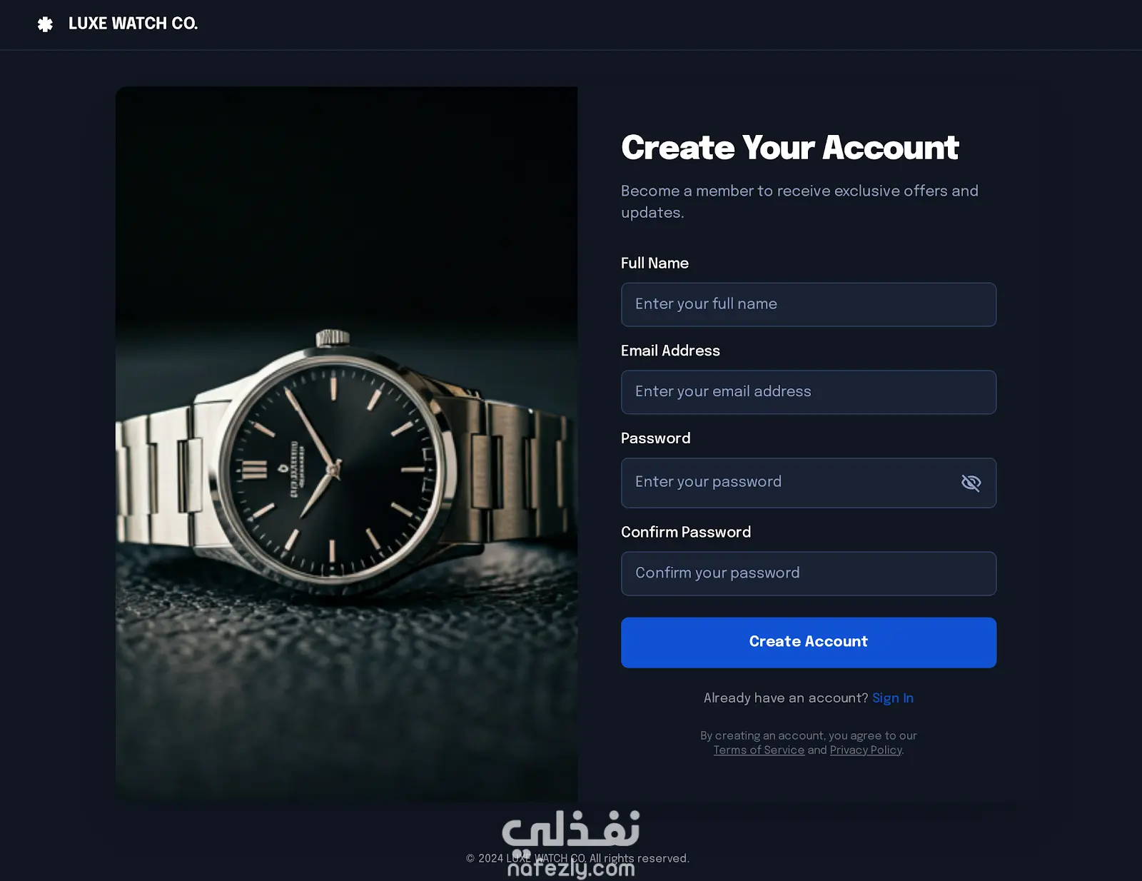1142x881 pixels.
Task: Click the Confirm Password label
Action: pyautogui.click(x=685, y=532)
